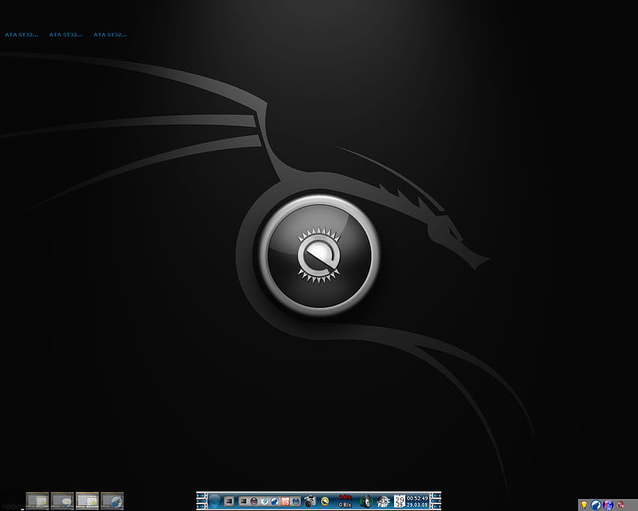Launch the blue globe web browser icon
Viewport: 638px width, 511px height.
275,501
